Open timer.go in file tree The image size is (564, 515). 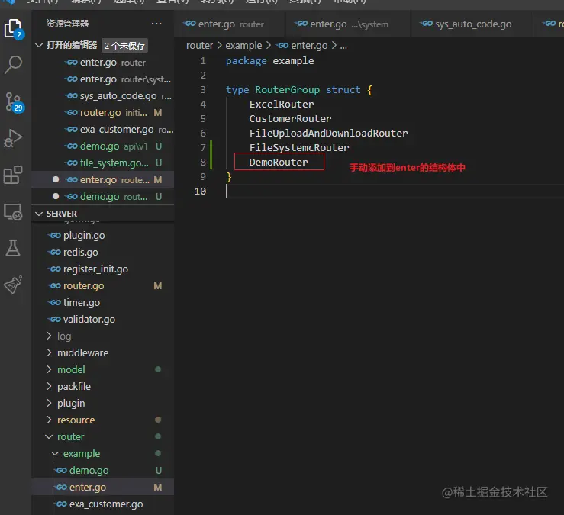[x=102, y=303]
